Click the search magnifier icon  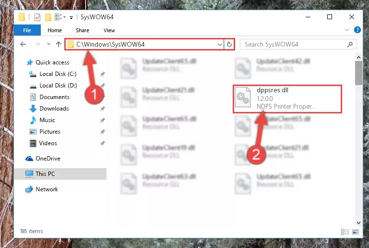350,44
